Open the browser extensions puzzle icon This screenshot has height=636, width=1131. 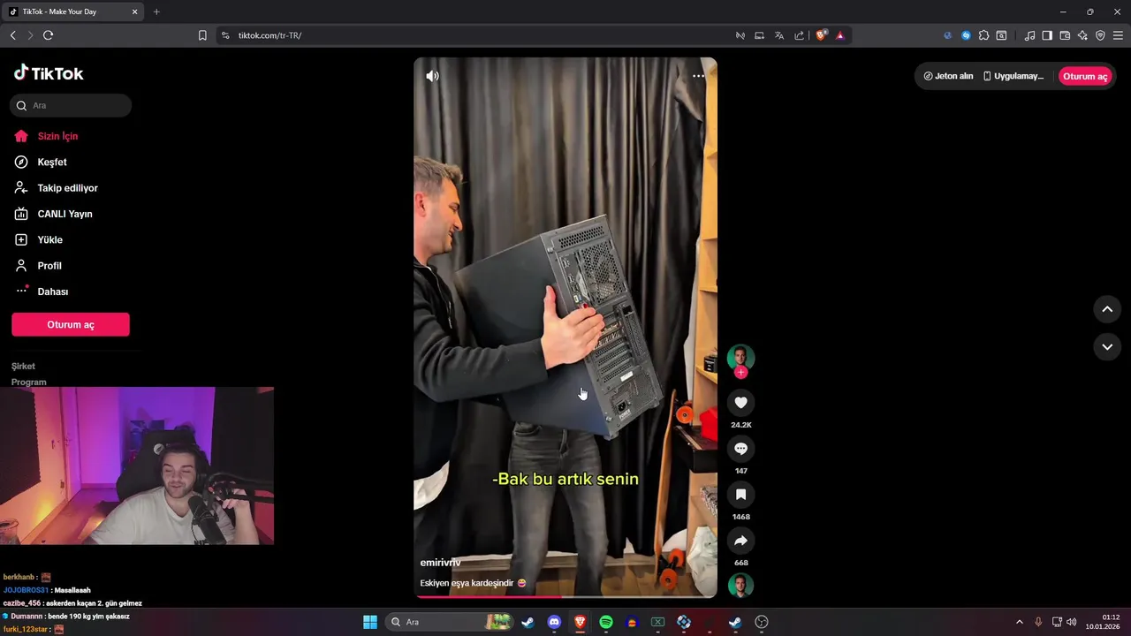pyautogui.click(x=983, y=35)
